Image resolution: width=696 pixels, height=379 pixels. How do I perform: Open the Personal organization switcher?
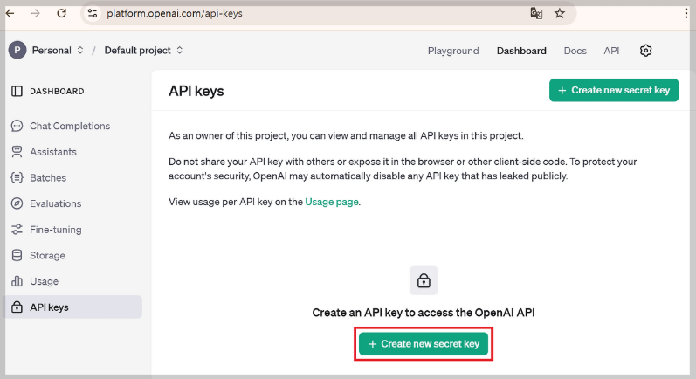pos(58,50)
